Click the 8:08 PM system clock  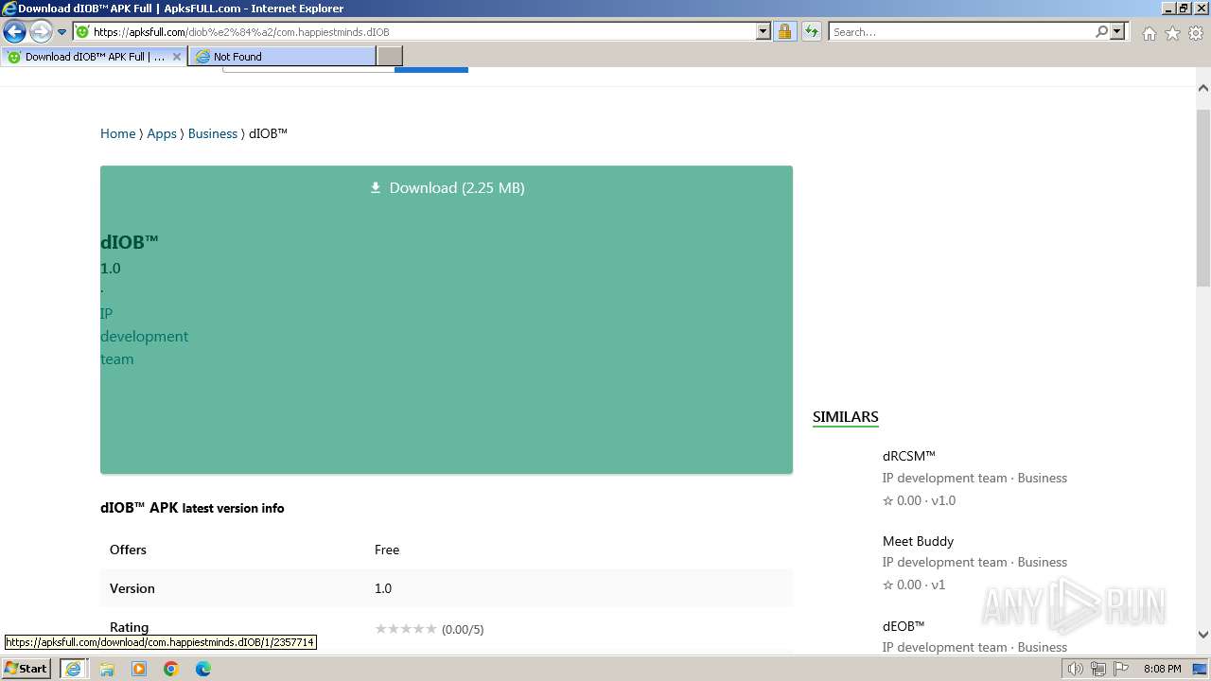coord(1162,669)
